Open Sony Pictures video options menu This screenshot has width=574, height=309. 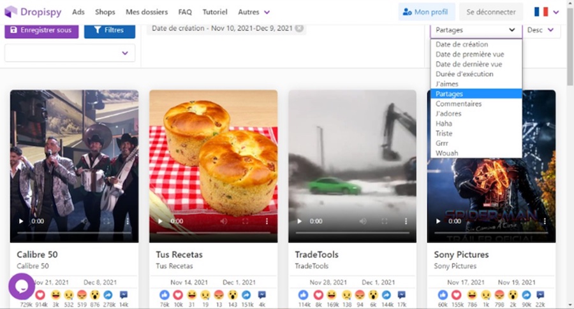point(545,221)
